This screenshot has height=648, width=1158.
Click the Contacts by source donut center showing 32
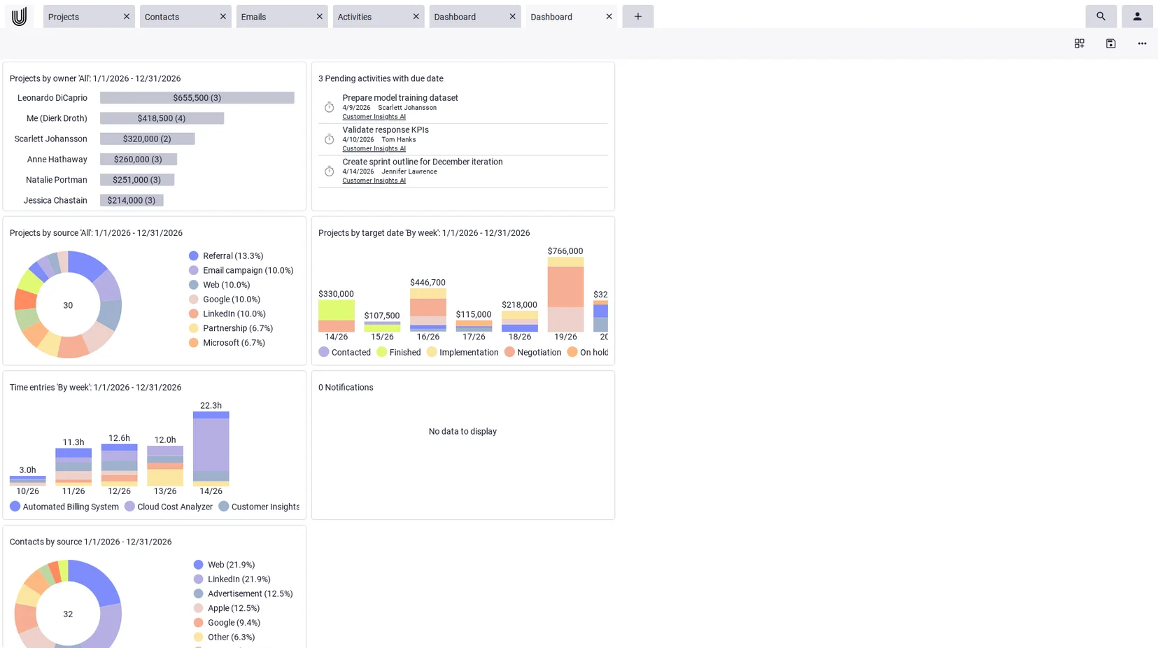pos(68,614)
